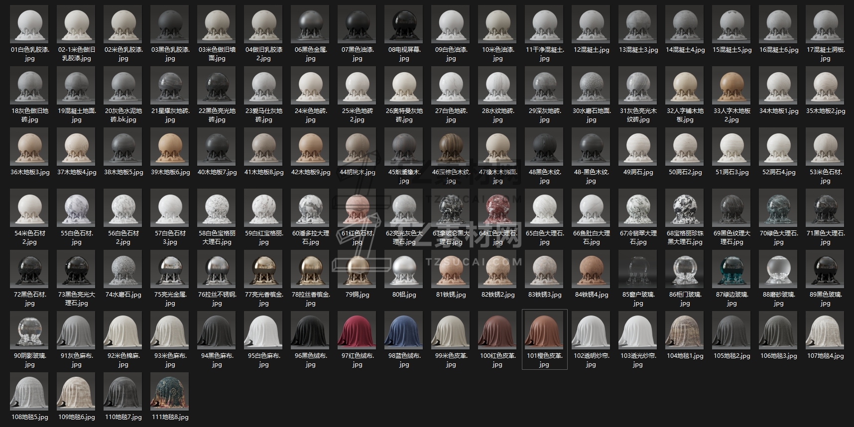
Task: Select the 94黑色麻布.jpg thumbnail
Action: [217, 330]
